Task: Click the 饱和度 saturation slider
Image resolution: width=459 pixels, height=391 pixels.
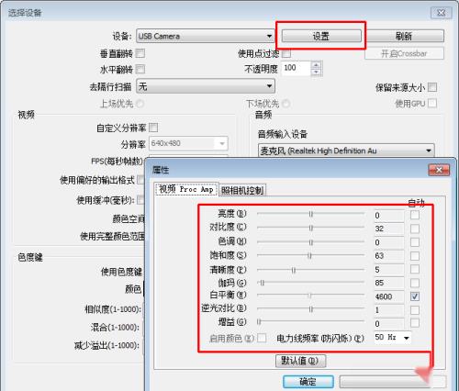Action: [310, 255]
